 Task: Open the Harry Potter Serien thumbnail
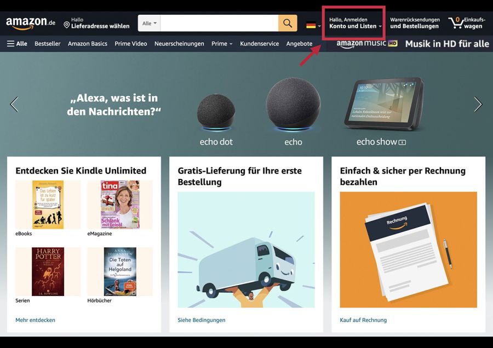coord(48,272)
